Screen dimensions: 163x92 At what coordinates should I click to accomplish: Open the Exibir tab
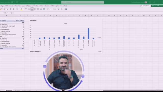click(52, 6)
